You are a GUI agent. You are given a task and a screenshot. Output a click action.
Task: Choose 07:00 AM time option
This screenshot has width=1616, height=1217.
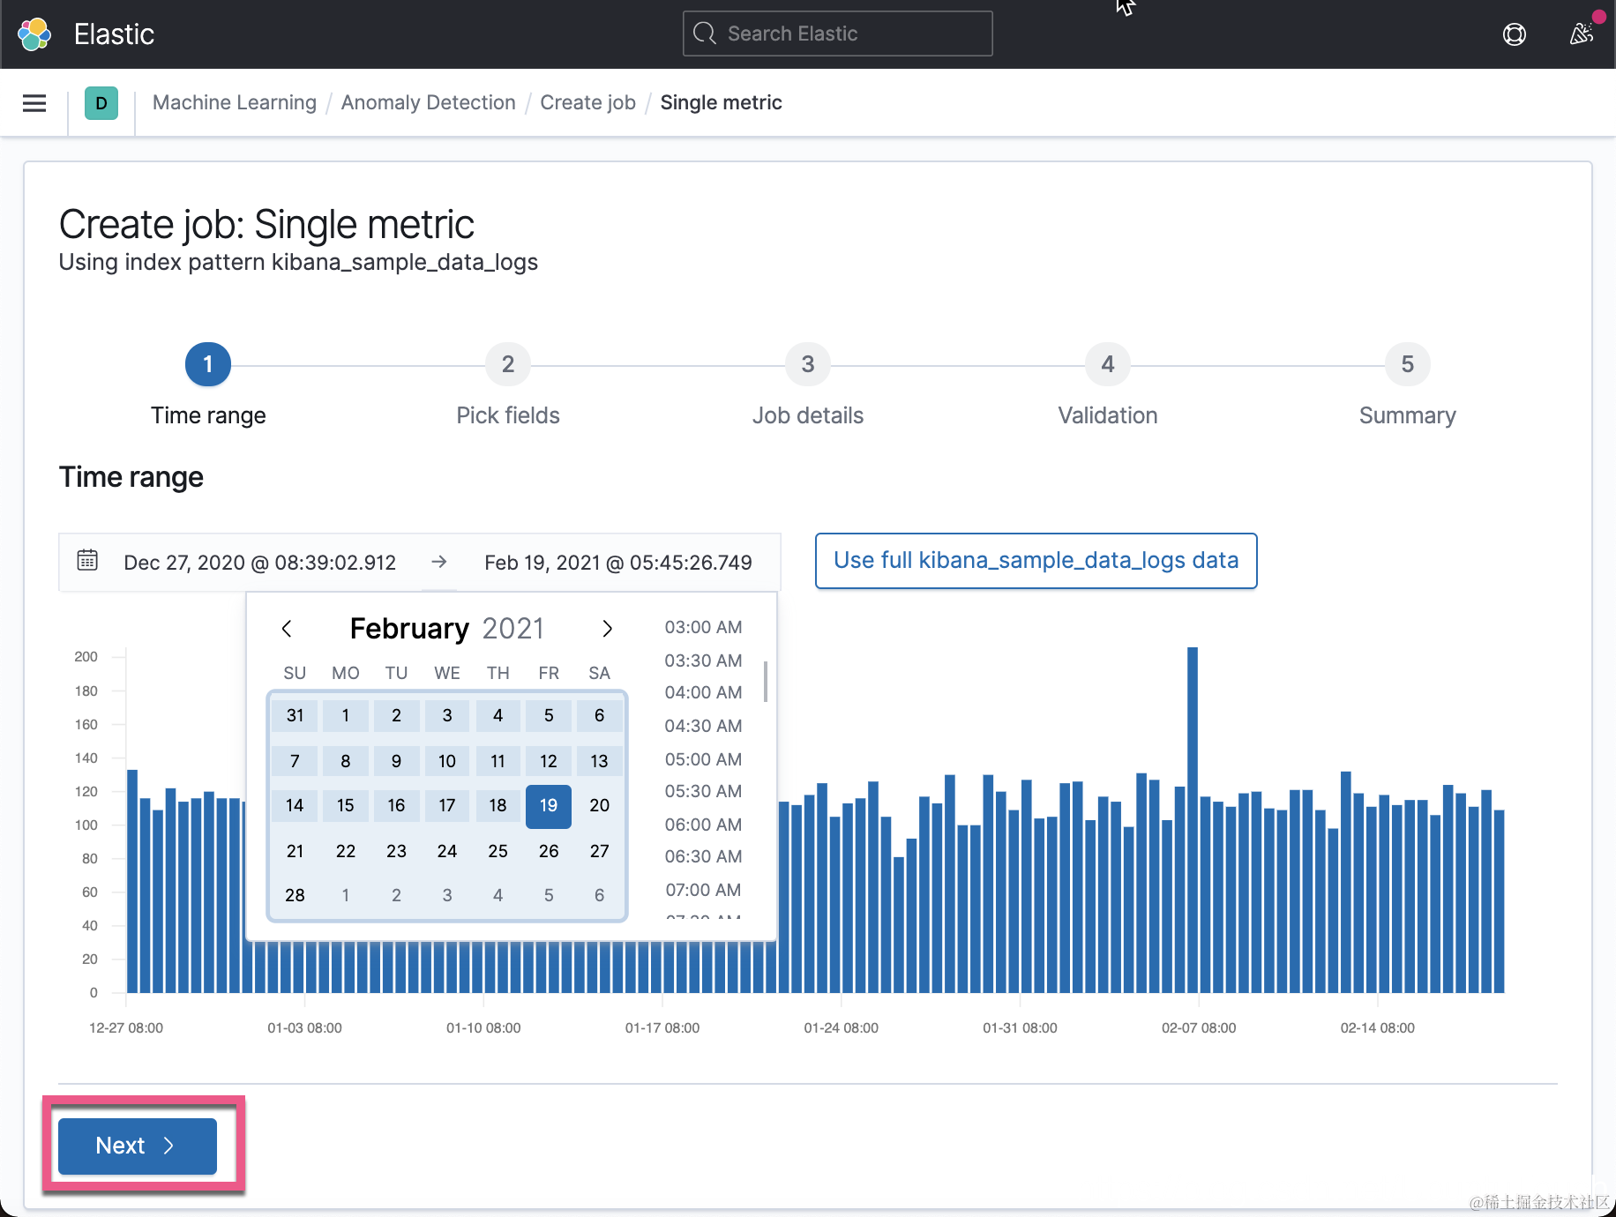703,890
